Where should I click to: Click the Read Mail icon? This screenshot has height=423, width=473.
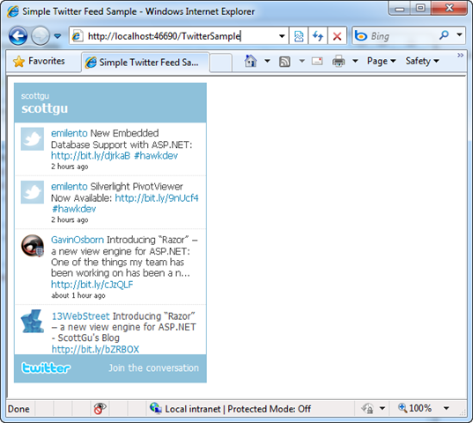pos(317,62)
